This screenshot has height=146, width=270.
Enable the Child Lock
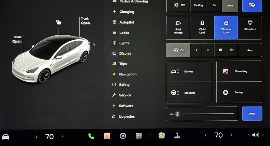click(x=202, y=27)
